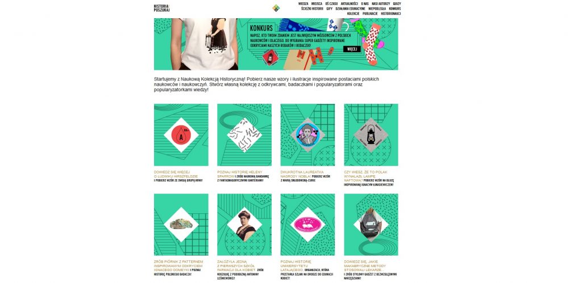Viewport: 582px width, 283px height.
Task: Open the Quizy menu item
Action: coord(397,4)
